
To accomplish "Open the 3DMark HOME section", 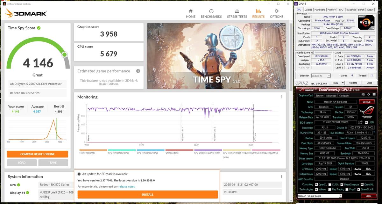I will [x=191, y=14].
